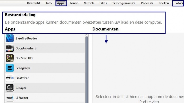
Task: Select the Apps tab
Action: (60, 3)
